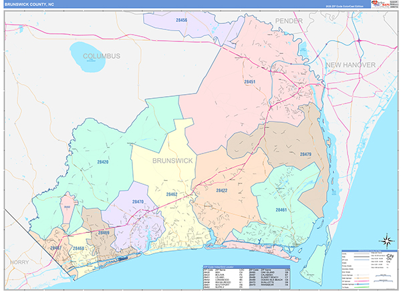Click the SUNSET BEACH row in ZIP index

point(269,277)
